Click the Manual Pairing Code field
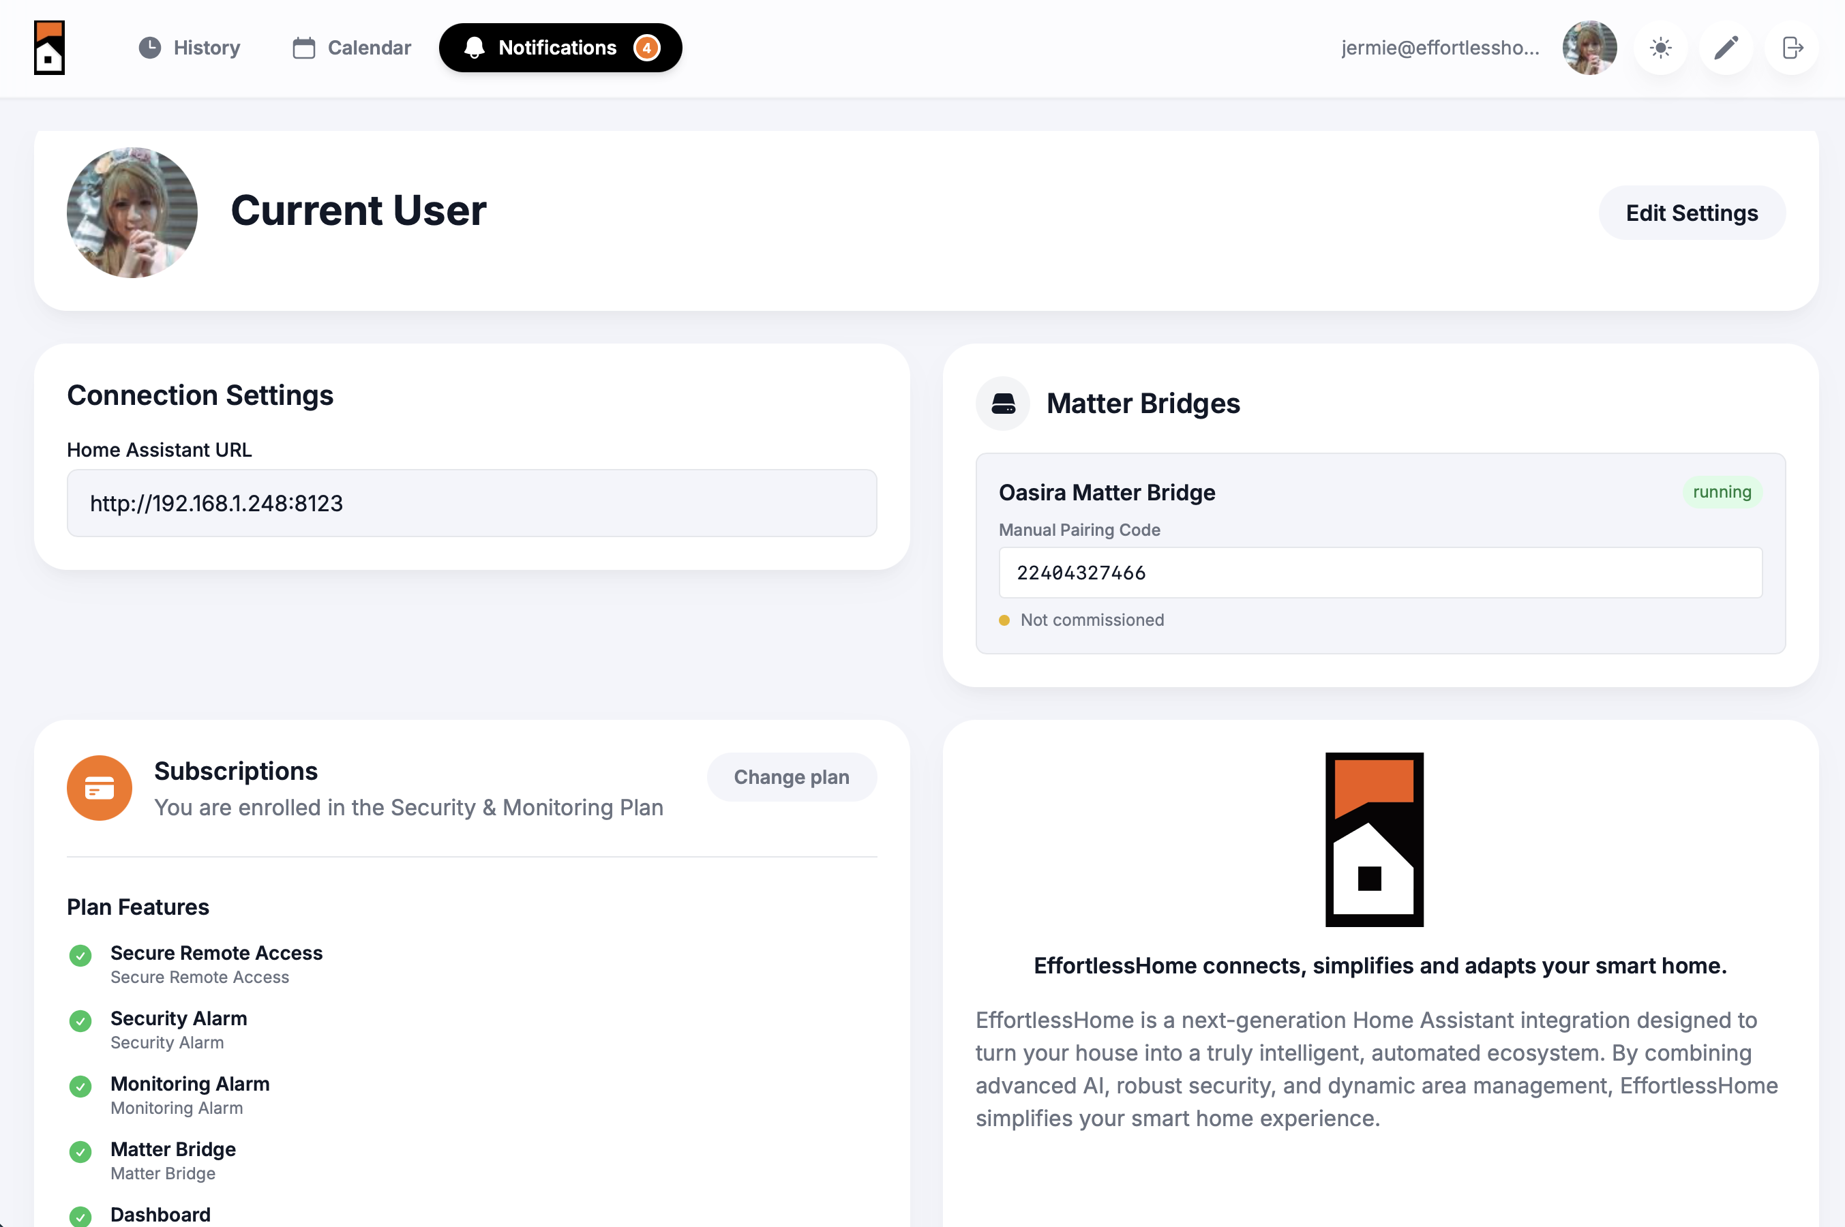 [x=1379, y=573]
